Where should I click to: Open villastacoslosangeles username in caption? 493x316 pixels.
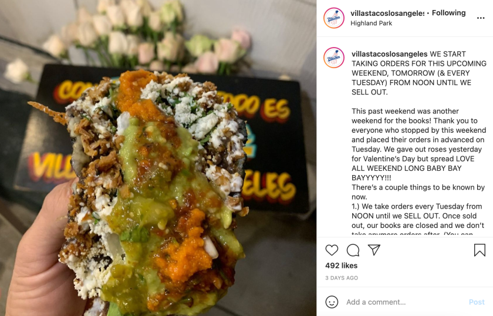pyautogui.click(x=390, y=54)
